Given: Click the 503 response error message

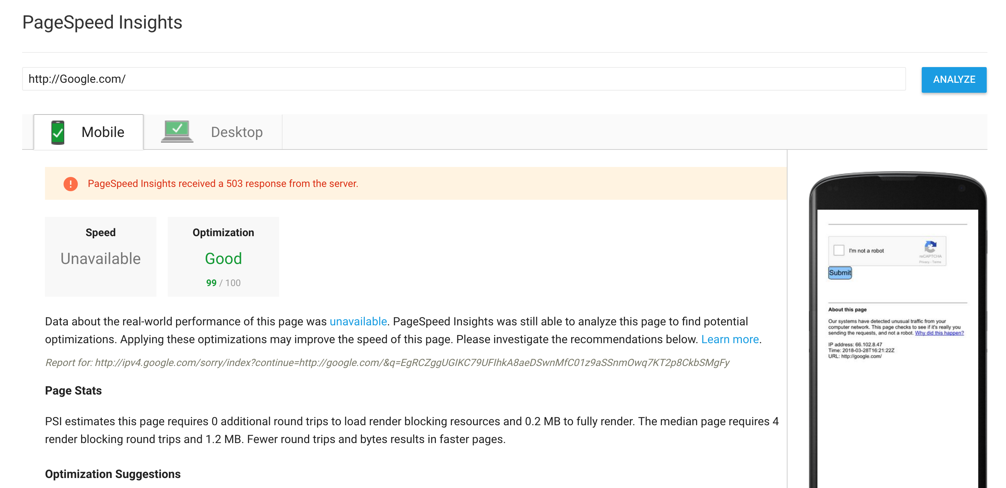Looking at the screenshot, I should [x=223, y=184].
